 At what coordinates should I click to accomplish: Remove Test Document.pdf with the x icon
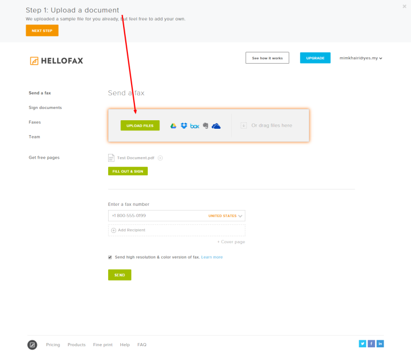(x=160, y=158)
